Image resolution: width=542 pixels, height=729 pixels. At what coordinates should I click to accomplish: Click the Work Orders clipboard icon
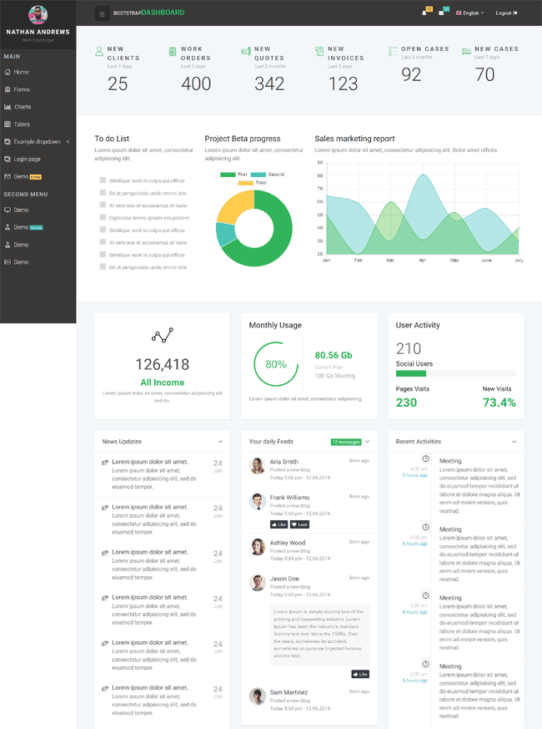tap(173, 51)
